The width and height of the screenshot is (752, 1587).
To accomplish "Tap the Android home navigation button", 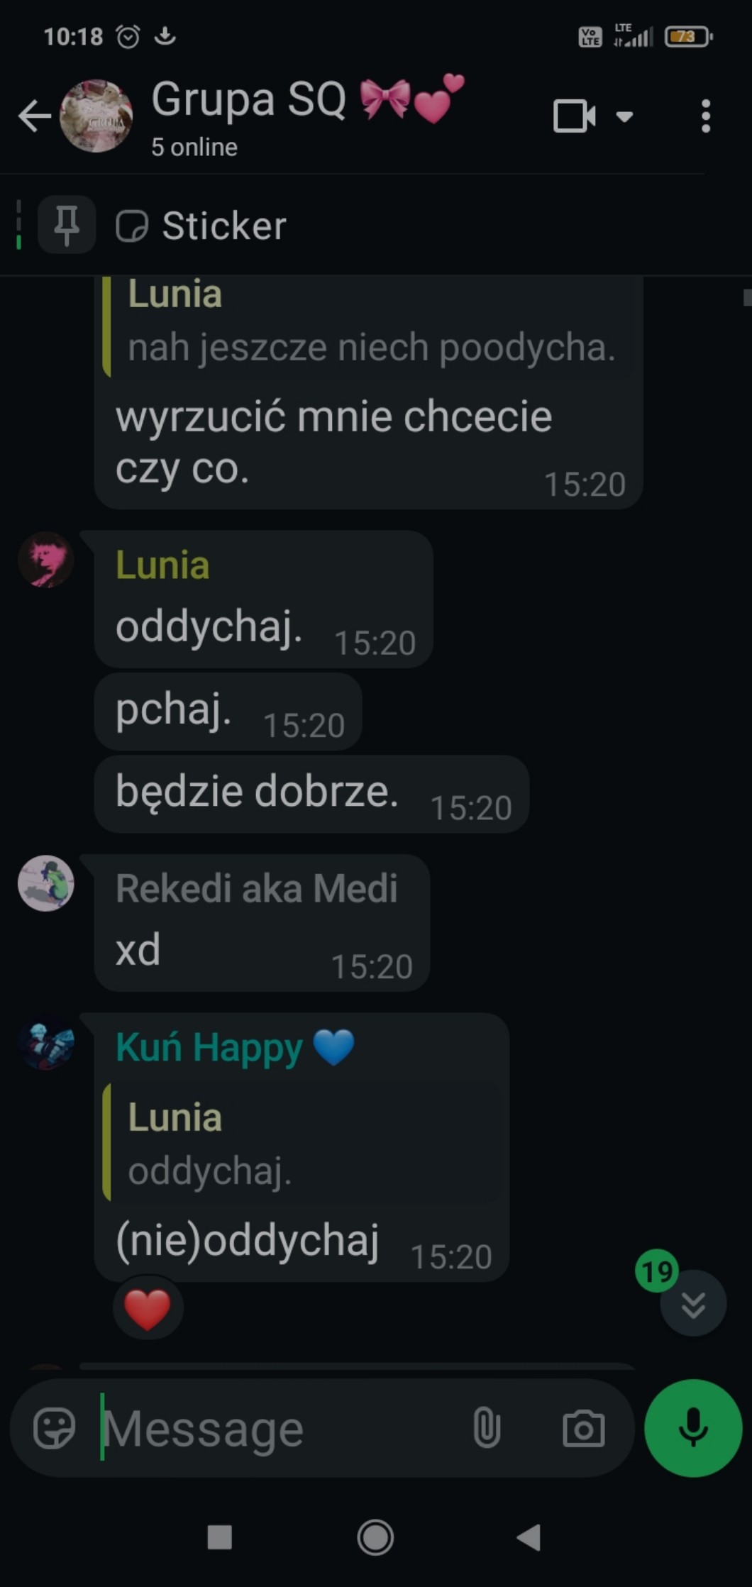I will 375,1537.
